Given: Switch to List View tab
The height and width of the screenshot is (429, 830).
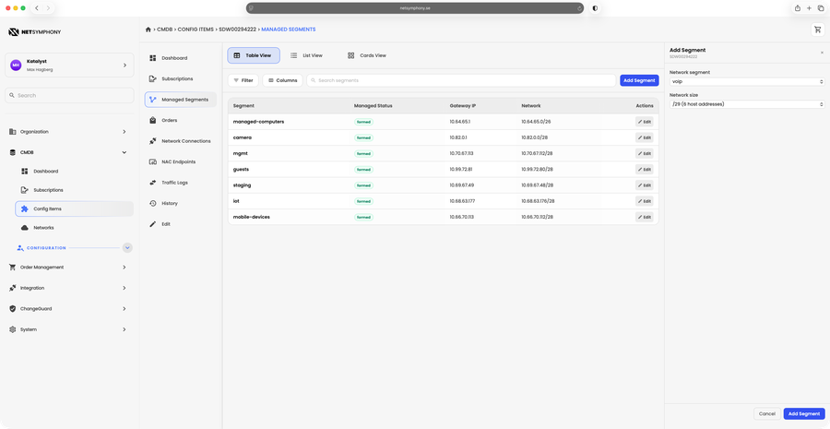Looking at the screenshot, I should coord(306,55).
